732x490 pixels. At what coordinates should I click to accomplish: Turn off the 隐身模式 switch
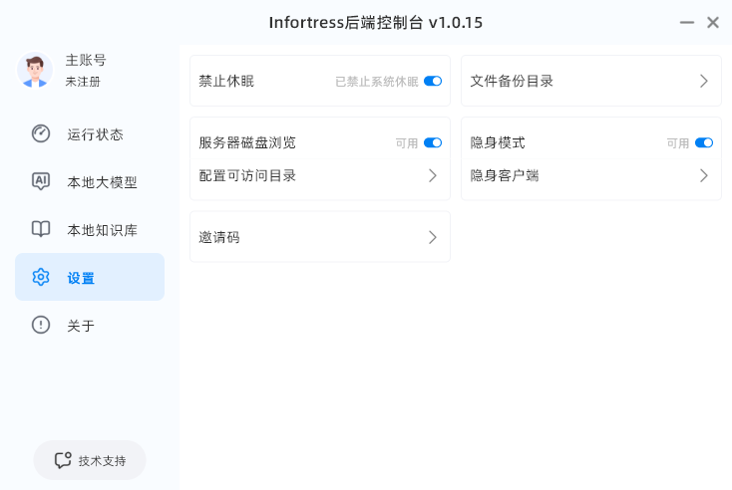pyautogui.click(x=704, y=142)
